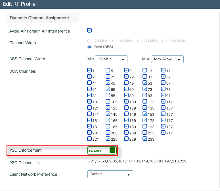Image resolution: width=220 pixels, height=191 pixels.
Task: Uncheck DCA channel 1 checkbox
Action: 89,70
